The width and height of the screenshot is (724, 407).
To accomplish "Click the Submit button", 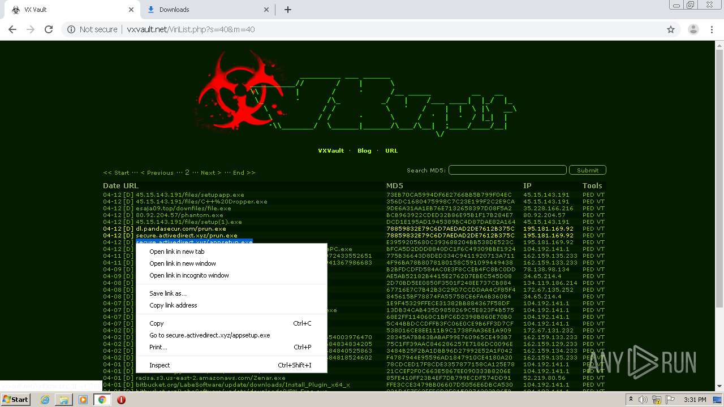I will [588, 170].
